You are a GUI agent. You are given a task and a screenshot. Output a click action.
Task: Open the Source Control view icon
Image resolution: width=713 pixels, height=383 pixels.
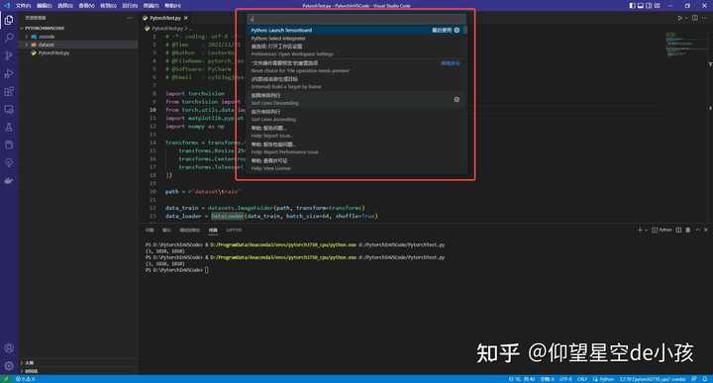pyautogui.click(x=9, y=55)
